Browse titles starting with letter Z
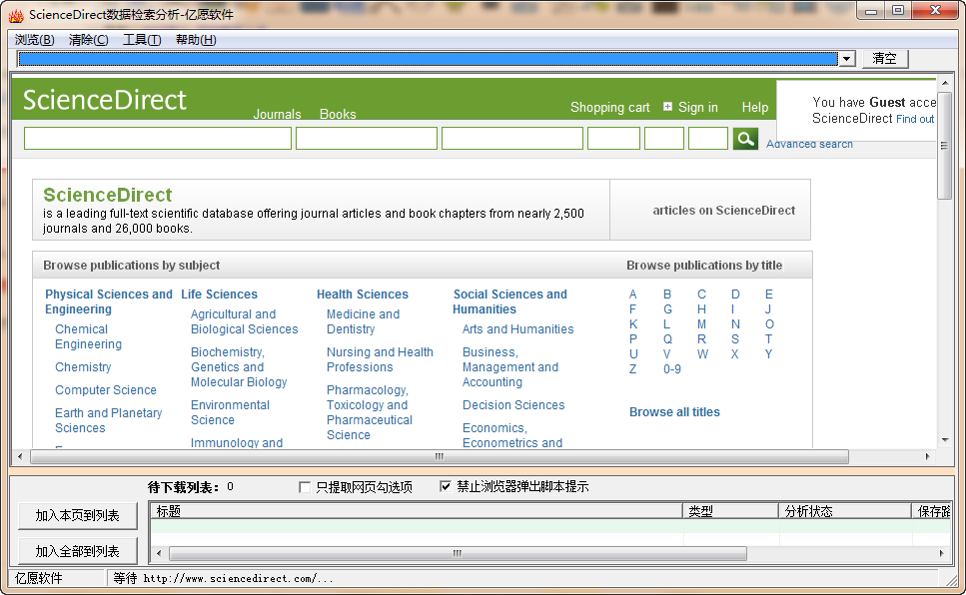The height and width of the screenshot is (595, 966). [x=632, y=369]
